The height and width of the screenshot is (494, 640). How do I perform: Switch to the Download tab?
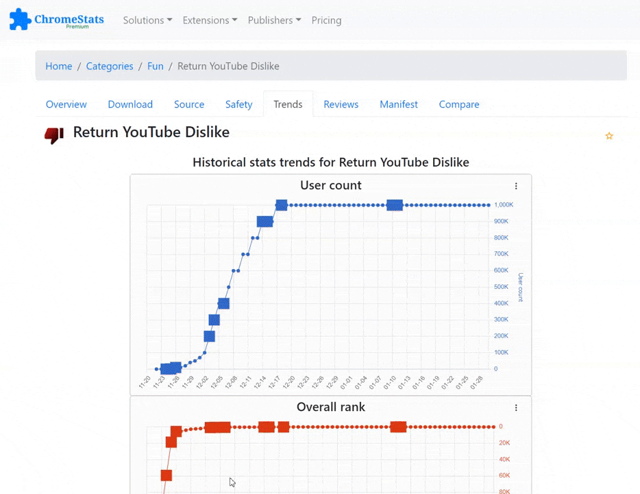(x=130, y=104)
